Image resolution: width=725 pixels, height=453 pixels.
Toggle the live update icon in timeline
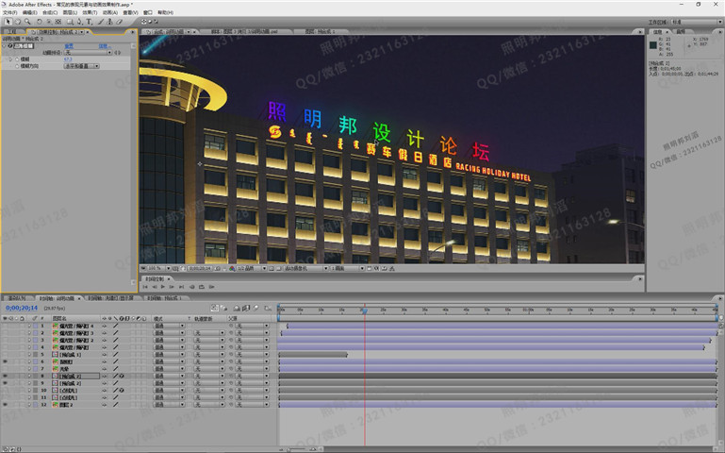pos(215,308)
